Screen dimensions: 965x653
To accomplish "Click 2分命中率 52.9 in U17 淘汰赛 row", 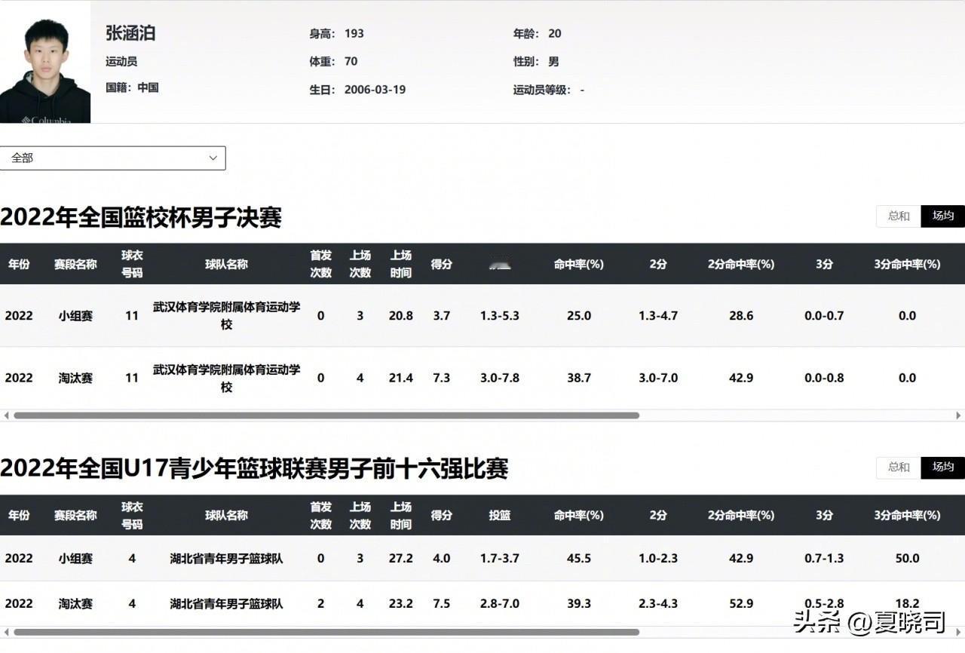I will click(x=741, y=604).
